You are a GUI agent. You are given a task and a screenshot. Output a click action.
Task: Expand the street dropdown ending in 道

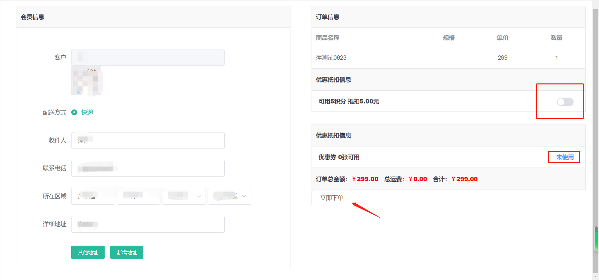[x=229, y=196]
